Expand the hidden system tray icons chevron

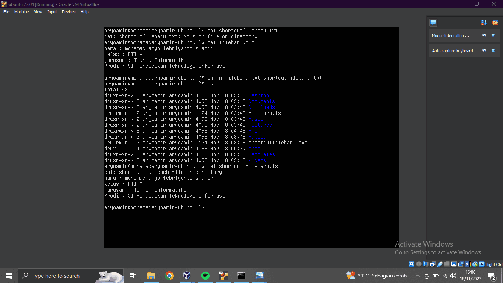point(418,276)
